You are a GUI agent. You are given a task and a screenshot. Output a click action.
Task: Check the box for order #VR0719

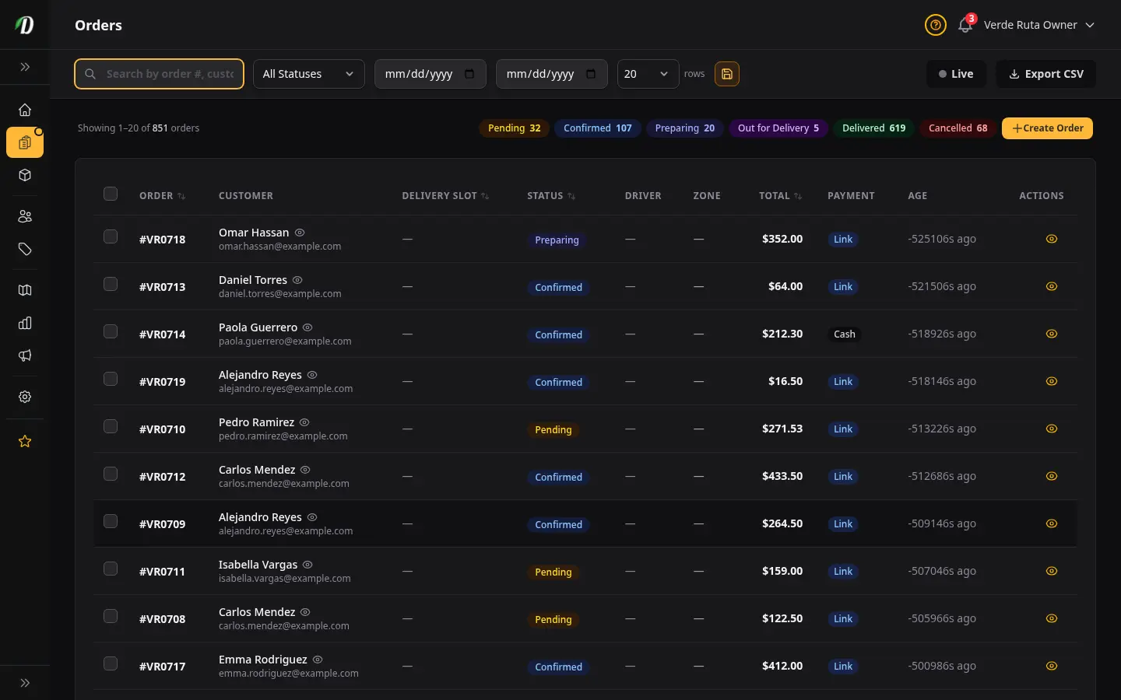point(111,379)
